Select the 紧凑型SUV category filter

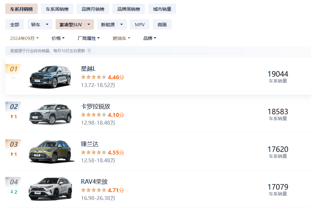(x=71, y=25)
